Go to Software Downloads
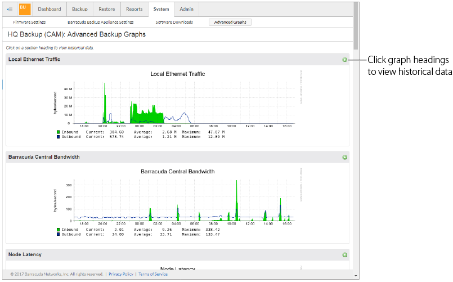 pyautogui.click(x=174, y=23)
